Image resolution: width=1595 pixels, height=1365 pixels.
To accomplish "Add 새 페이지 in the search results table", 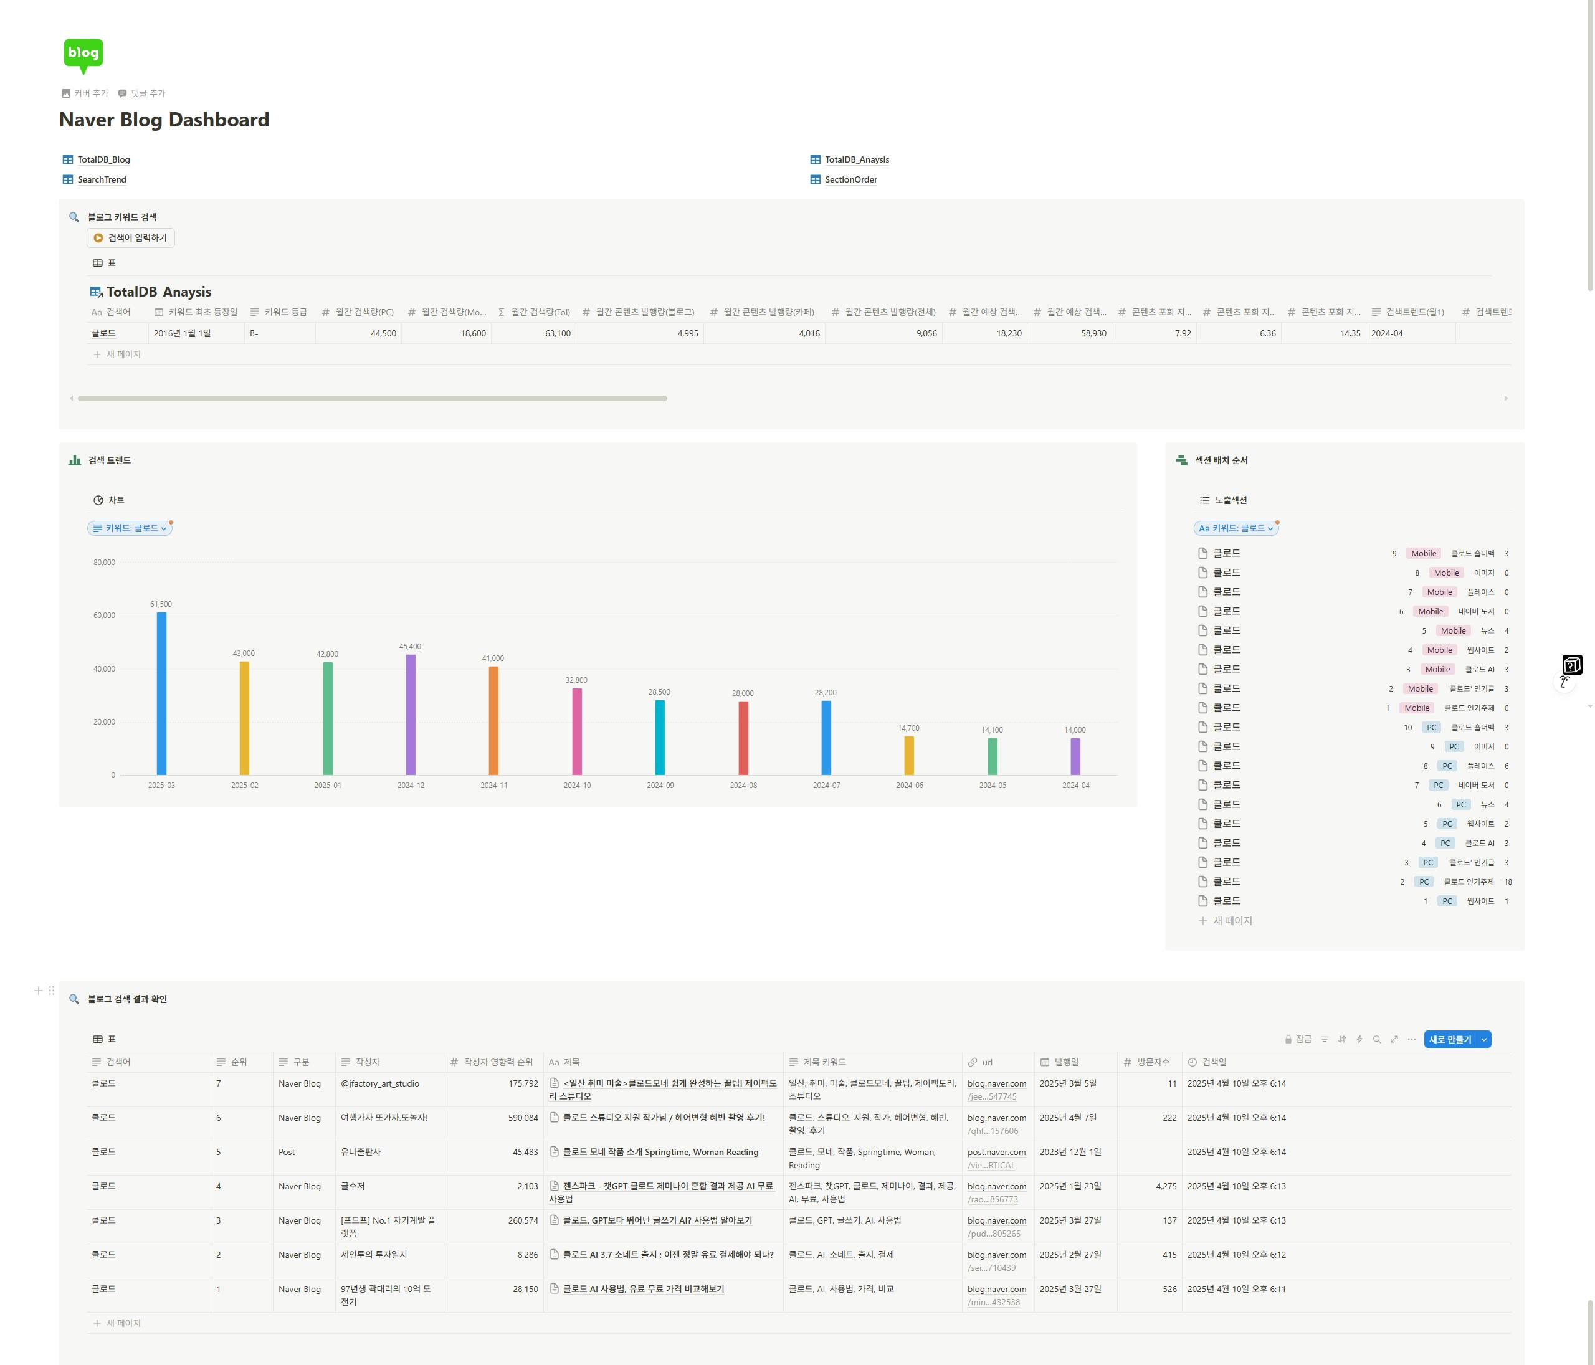I will 117,1323.
